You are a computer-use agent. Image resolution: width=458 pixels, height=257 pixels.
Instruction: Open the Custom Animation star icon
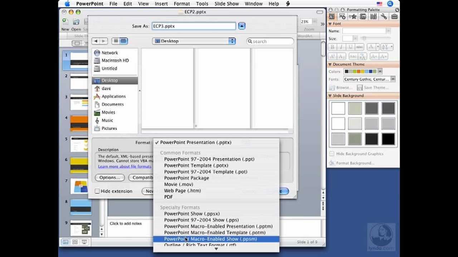pos(353,16)
